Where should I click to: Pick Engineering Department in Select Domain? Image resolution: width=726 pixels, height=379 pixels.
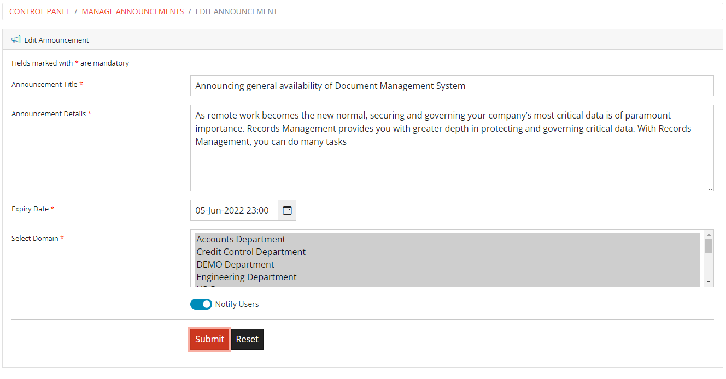pos(247,277)
